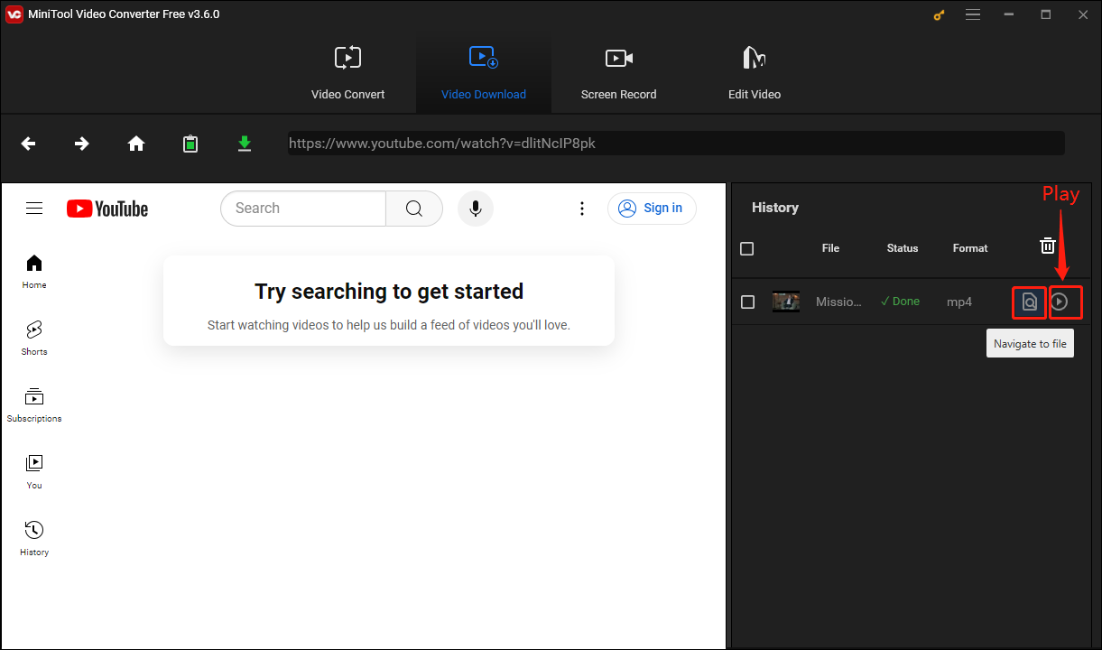Click the mp4 format cell
Image resolution: width=1102 pixels, height=650 pixels.
click(959, 302)
